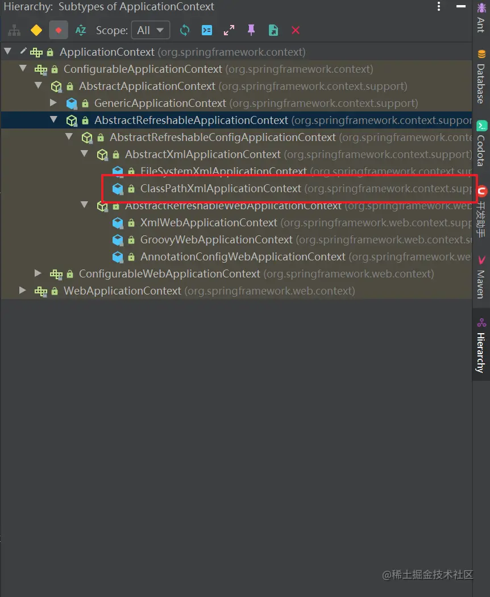The image size is (490, 597).
Task: Select GenericApplicationContext tree item
Action: (x=236, y=103)
